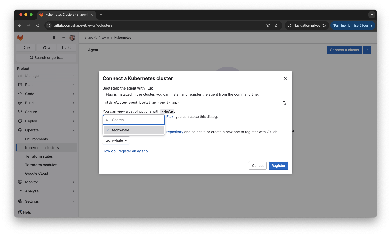391x236 pixels.
Task: Click the Register button
Action: pos(278,166)
